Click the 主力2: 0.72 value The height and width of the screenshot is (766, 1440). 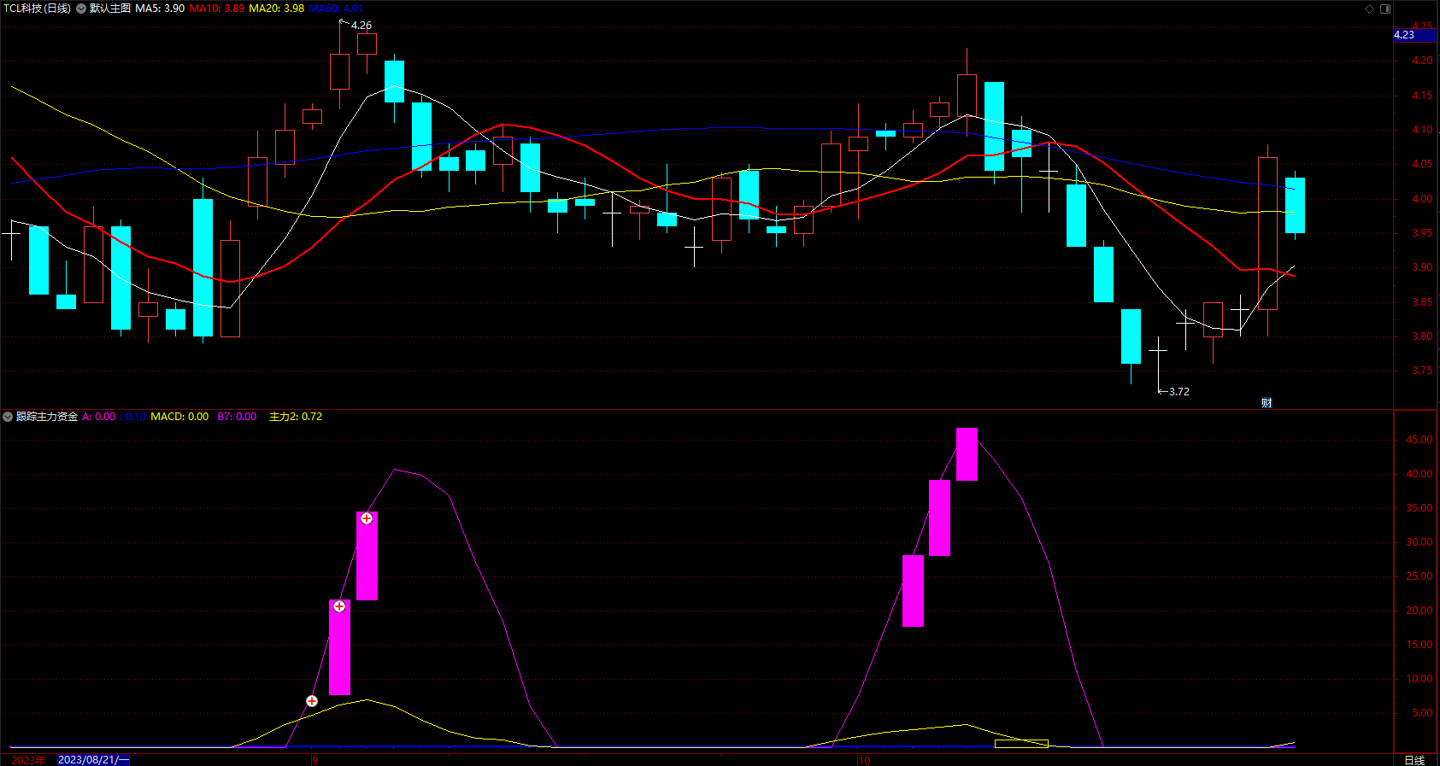pyautogui.click(x=296, y=417)
